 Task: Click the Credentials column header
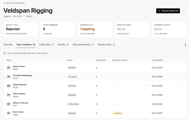101,60
